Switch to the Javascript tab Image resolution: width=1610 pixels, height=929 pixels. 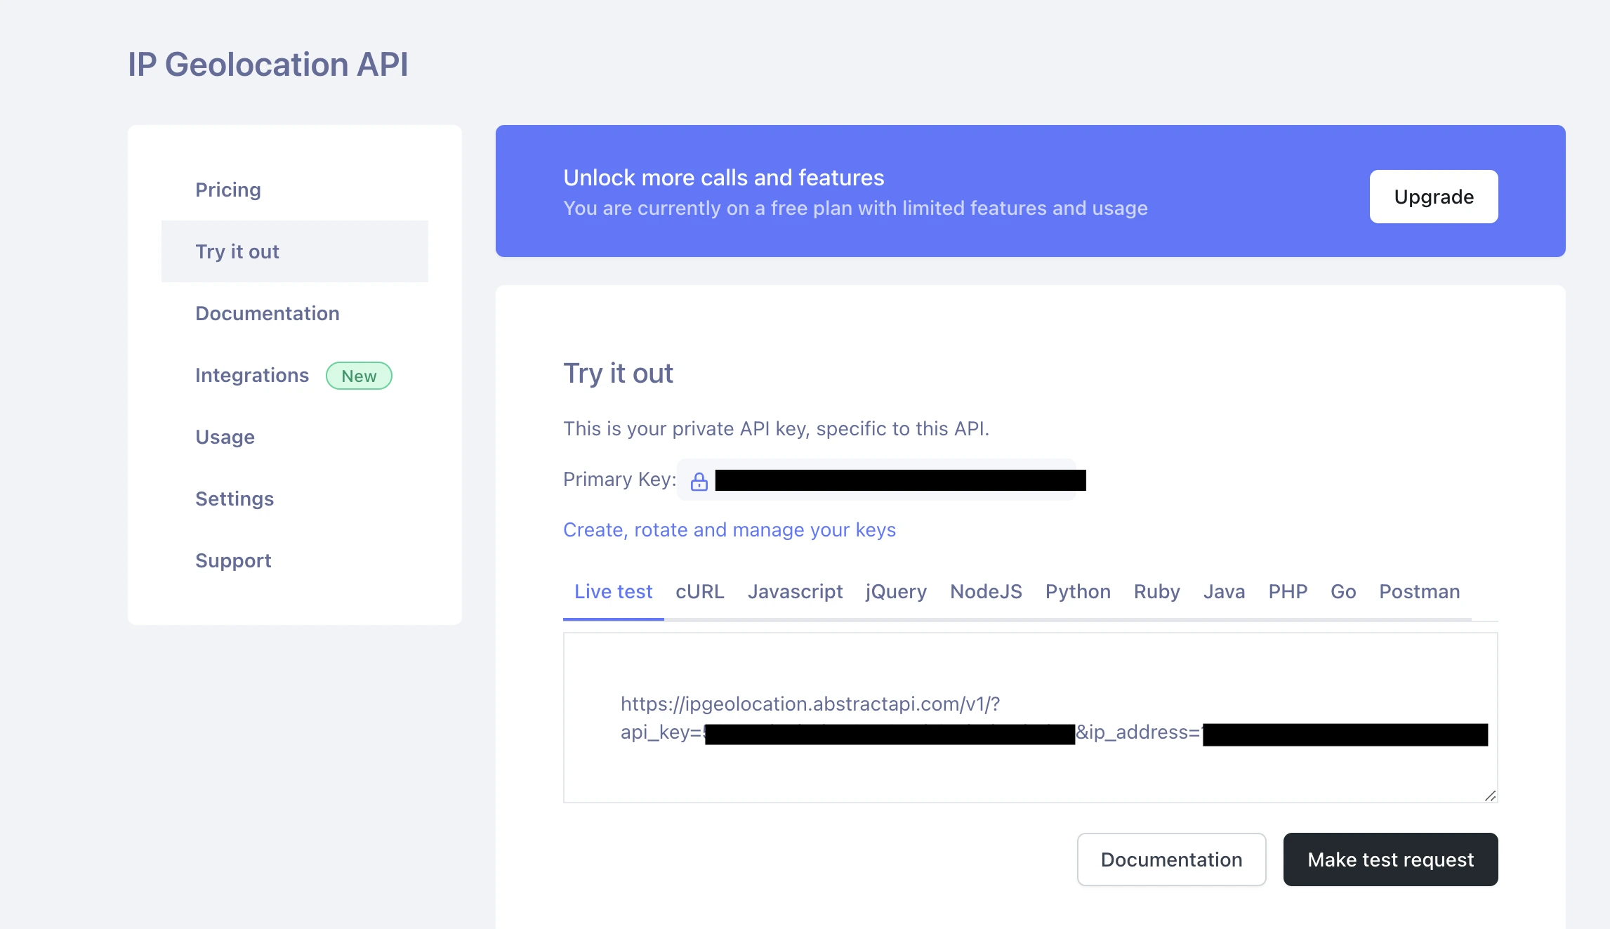795,591
